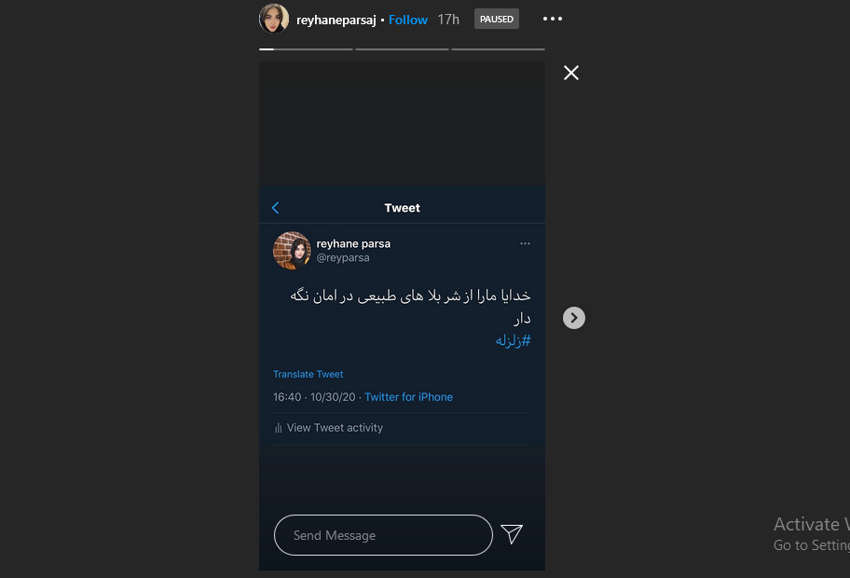Viewport: 850px width, 578px height.
Task: Jump to second story progress segment
Action: coord(402,49)
